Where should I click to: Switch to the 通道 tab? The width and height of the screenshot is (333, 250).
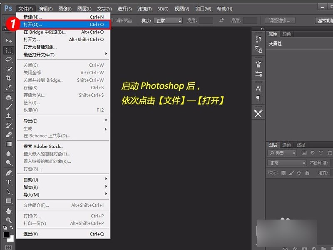click(x=287, y=145)
